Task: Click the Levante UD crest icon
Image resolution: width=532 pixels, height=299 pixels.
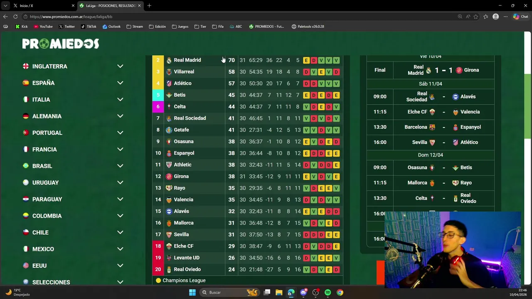Action: [169, 258]
